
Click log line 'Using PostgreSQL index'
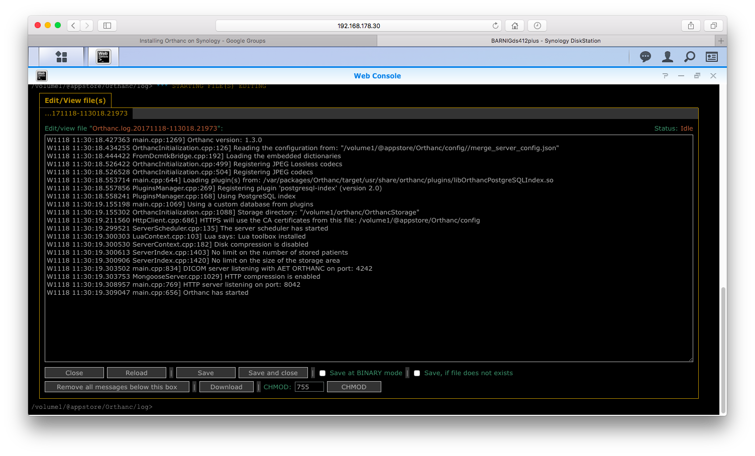click(171, 196)
